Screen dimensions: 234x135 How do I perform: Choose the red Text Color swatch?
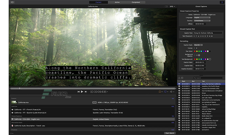[x=195, y=51]
